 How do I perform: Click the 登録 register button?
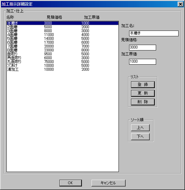143,85
